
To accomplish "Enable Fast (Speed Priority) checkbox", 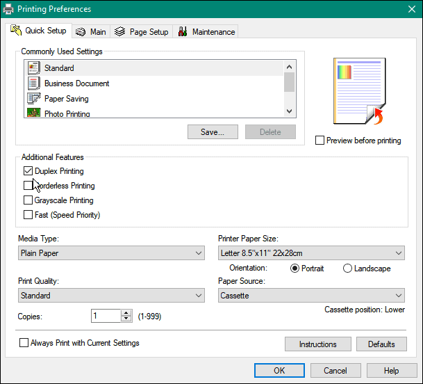I will [28, 214].
